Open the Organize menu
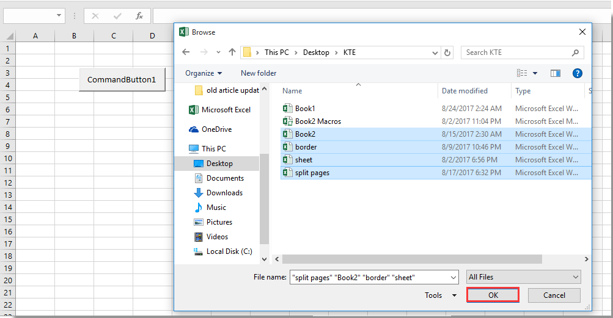Viewport: 613px width, 318px height. point(204,73)
